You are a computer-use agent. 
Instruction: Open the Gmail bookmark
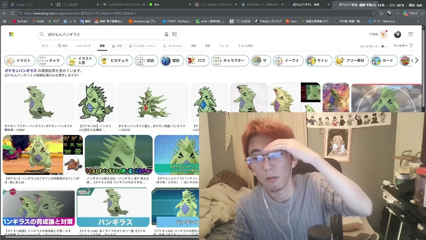38,21
